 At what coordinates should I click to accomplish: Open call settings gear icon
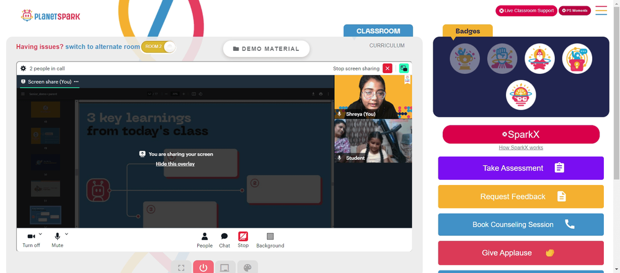pyautogui.click(x=24, y=68)
